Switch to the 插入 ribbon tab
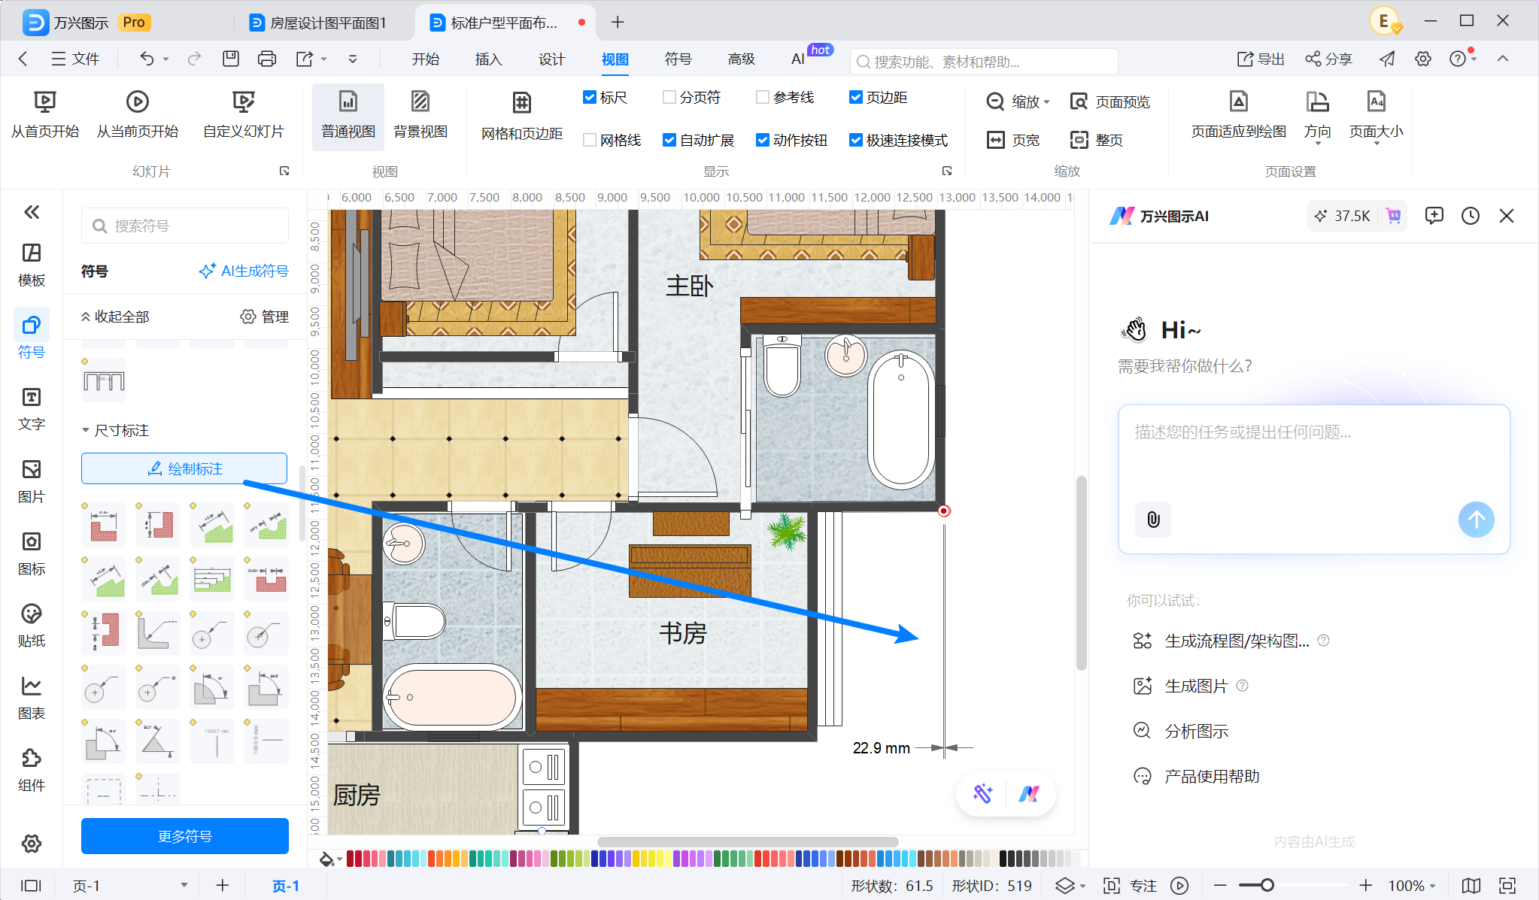 [489, 59]
